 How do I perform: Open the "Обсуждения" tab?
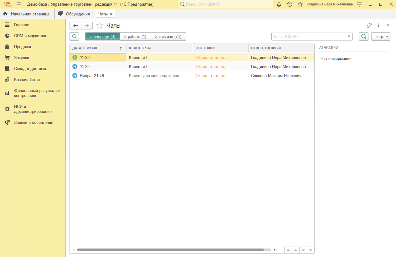point(78,14)
